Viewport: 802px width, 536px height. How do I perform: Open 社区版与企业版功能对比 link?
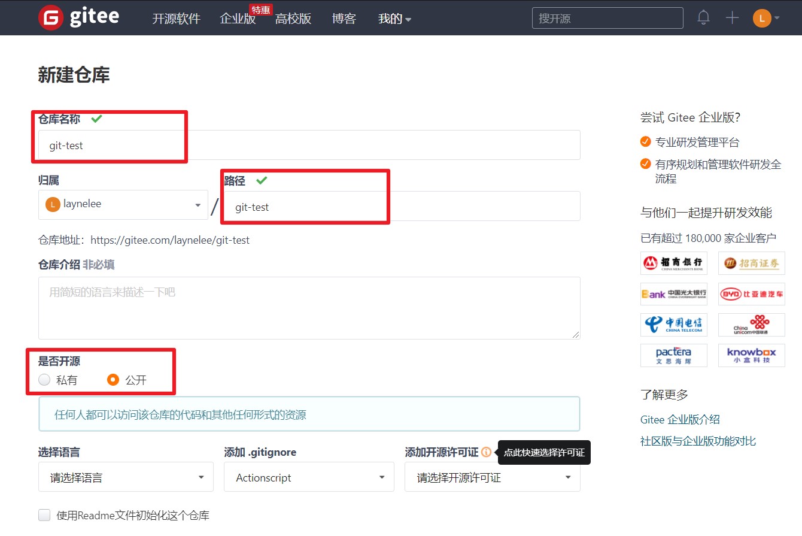698,441
